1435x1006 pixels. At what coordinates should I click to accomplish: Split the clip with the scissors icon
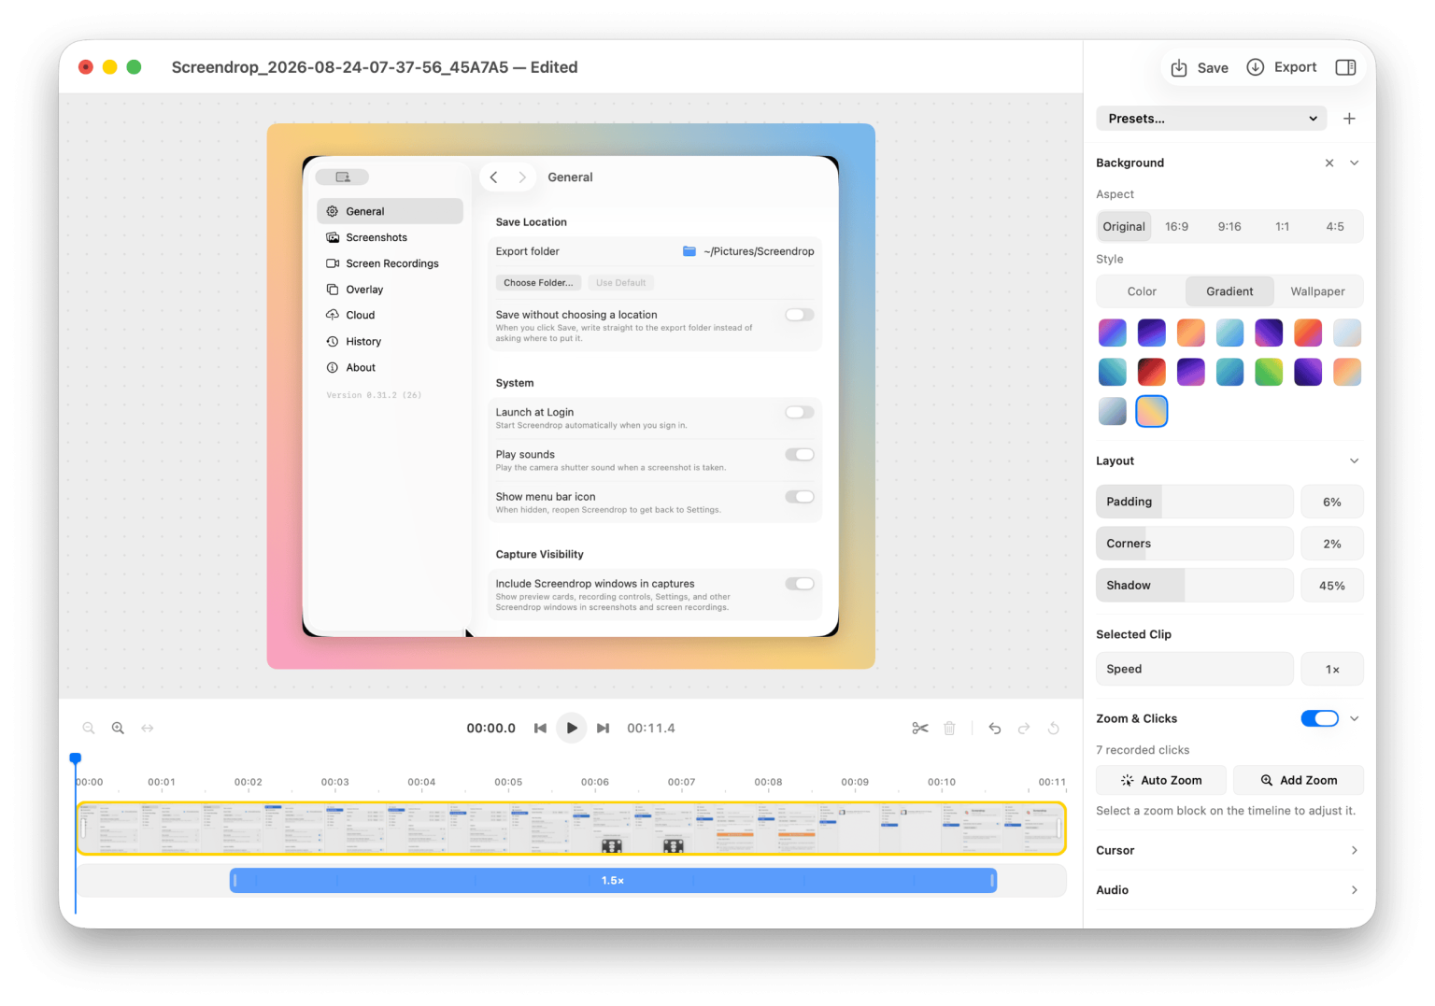(x=920, y=728)
